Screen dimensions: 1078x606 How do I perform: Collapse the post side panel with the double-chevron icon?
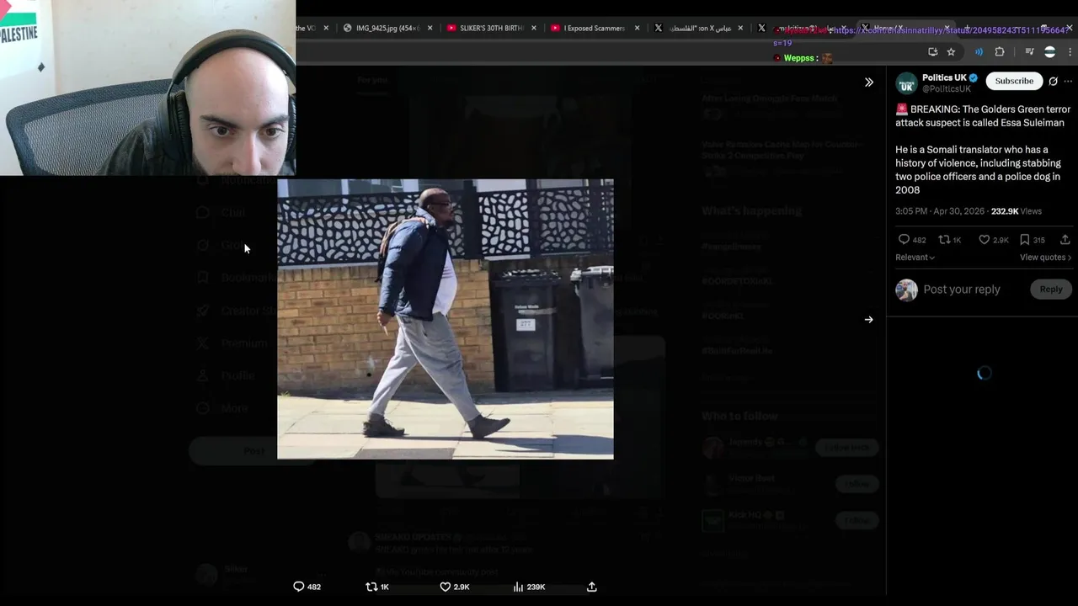[868, 82]
